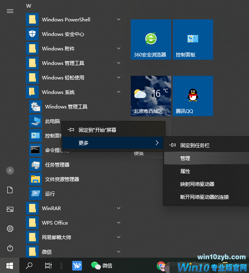
Task: Open the weather tile 北京市西城区
Action: [x=151, y=96]
